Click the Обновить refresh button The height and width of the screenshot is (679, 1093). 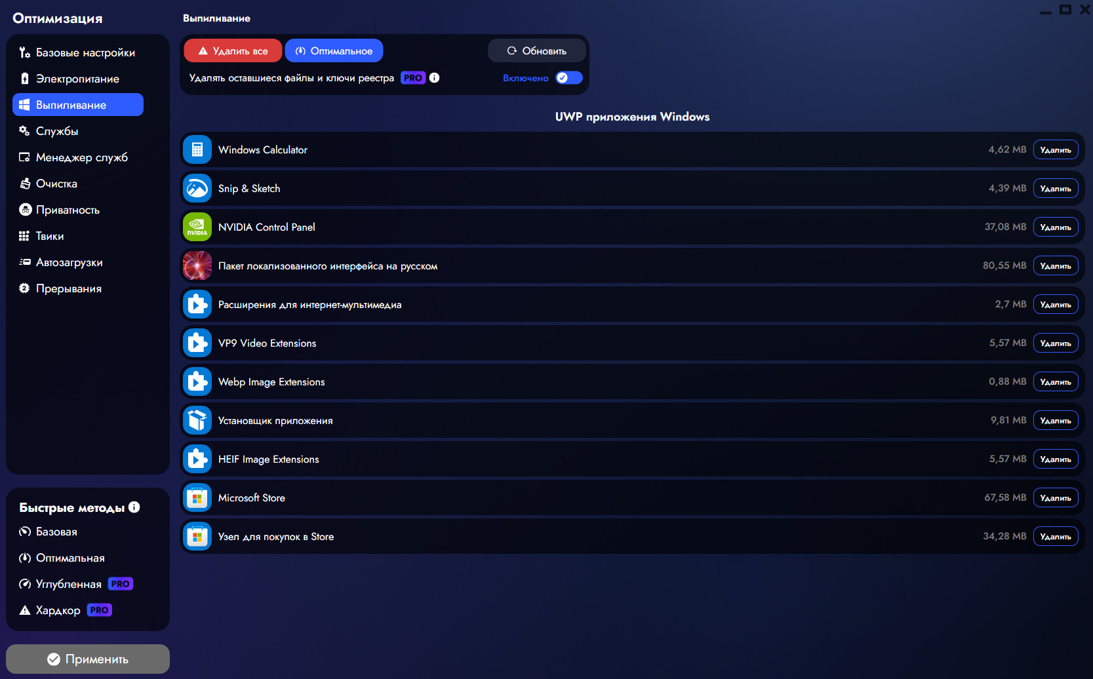click(536, 50)
